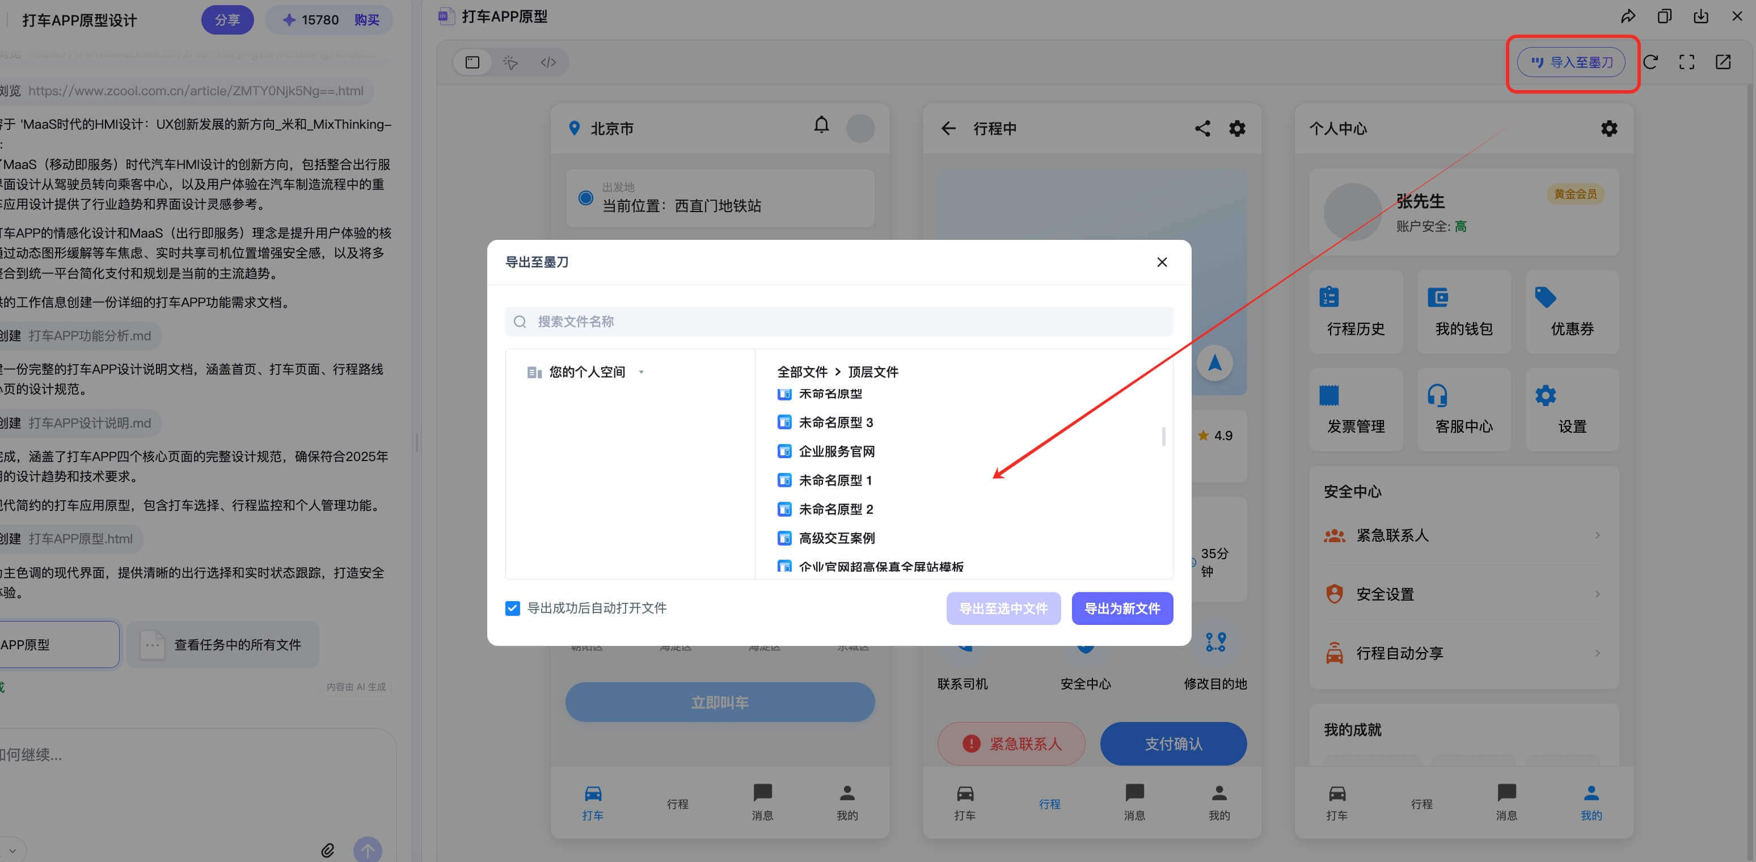
Task: Click the download icon in the top bar
Action: [1701, 16]
